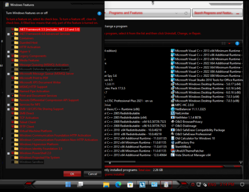The image size is (249, 192).
Task: Expand Microsoft Message Queue (MSMQ) Server node
Action: tap(8, 74)
